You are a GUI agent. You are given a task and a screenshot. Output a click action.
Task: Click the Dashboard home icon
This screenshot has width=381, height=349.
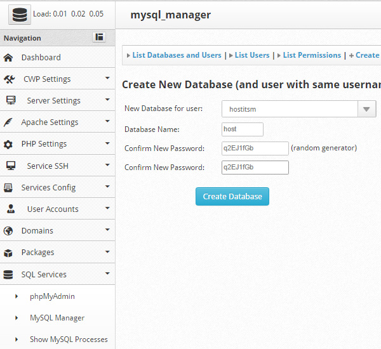(x=9, y=57)
